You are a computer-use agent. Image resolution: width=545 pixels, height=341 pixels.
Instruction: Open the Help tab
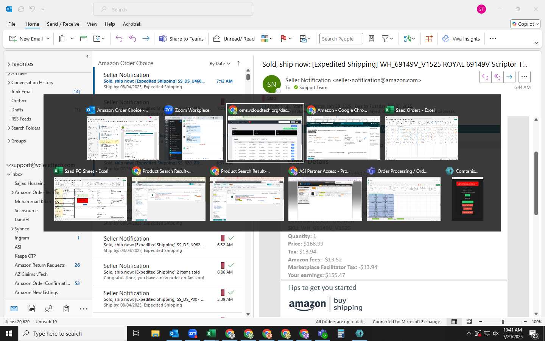pos(110,24)
